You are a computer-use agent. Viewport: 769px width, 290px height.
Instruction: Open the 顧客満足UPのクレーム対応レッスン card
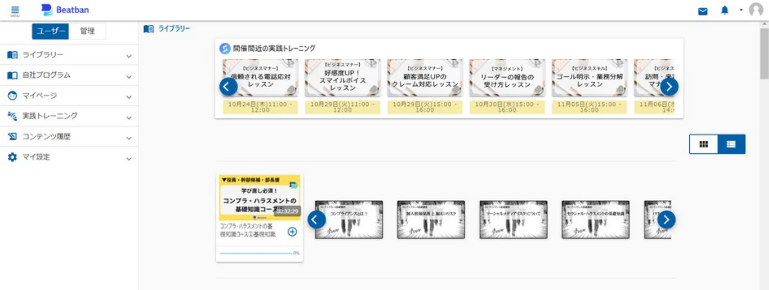click(x=425, y=78)
